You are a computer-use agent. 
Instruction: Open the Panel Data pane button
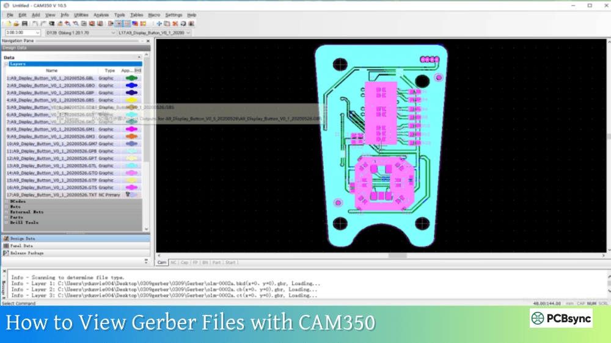tap(21, 245)
